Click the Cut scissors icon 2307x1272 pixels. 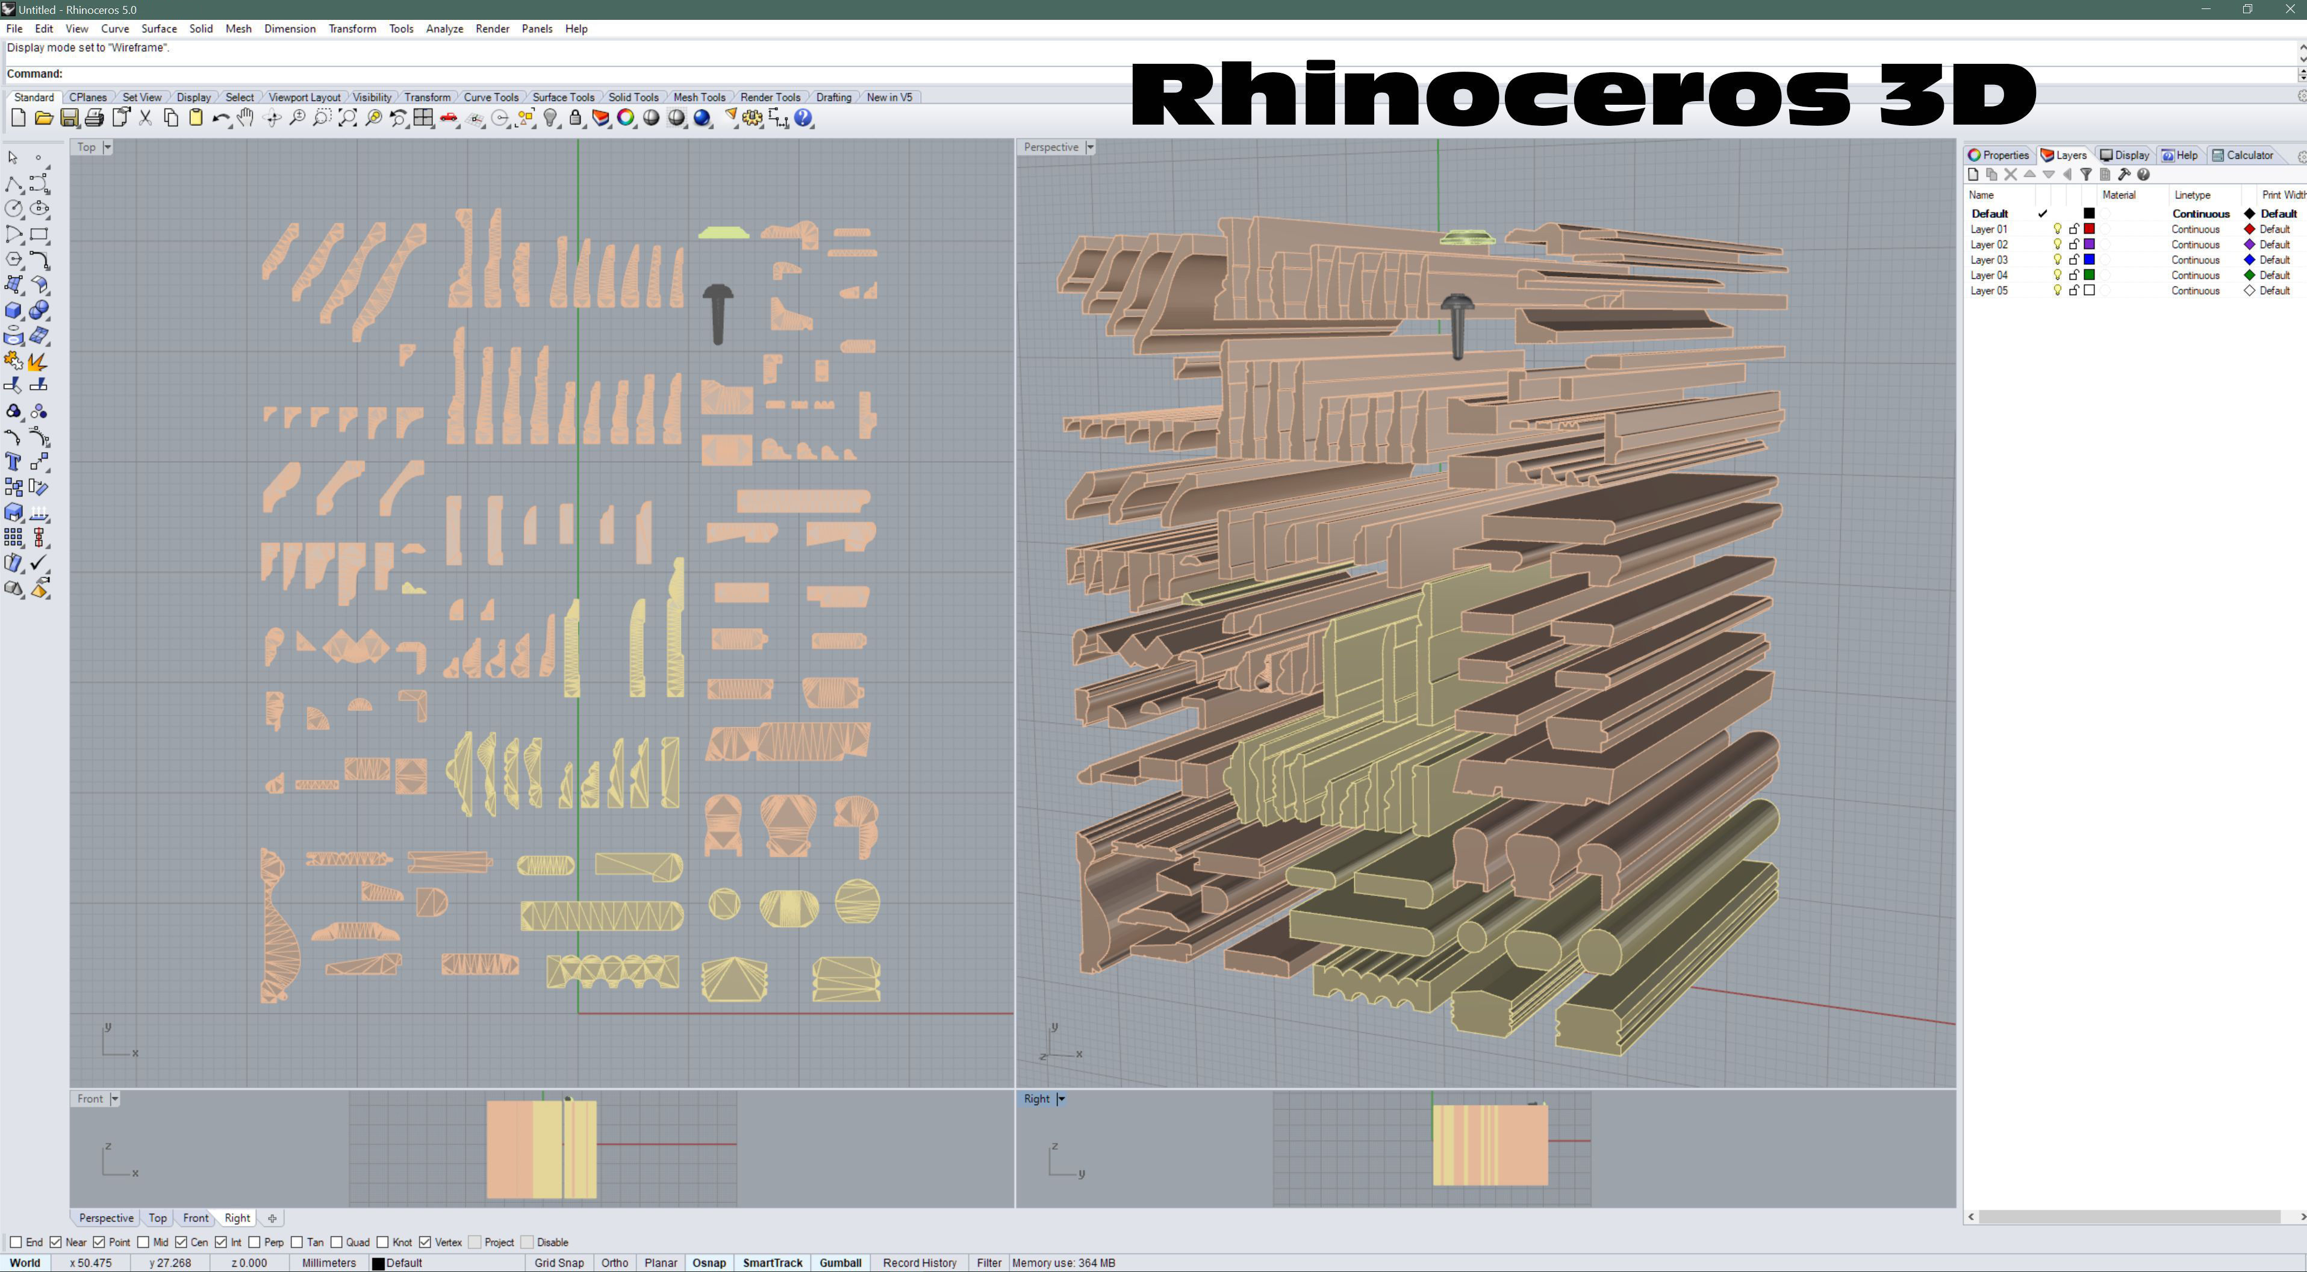145,118
